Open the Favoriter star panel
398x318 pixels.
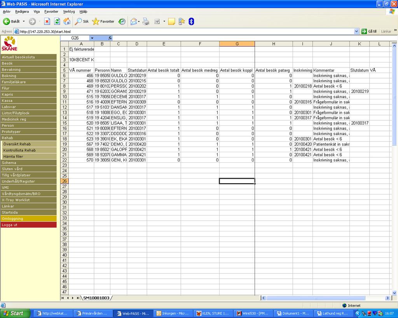pyautogui.click(x=103, y=22)
